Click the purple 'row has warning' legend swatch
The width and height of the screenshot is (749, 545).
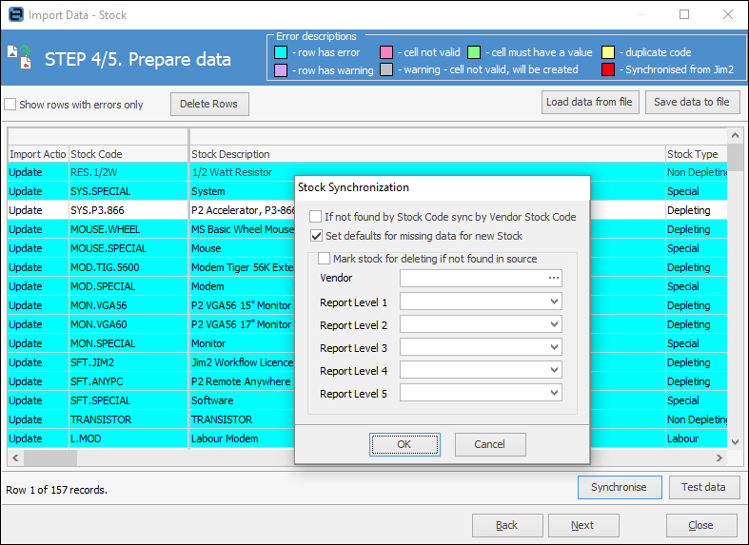coord(281,70)
